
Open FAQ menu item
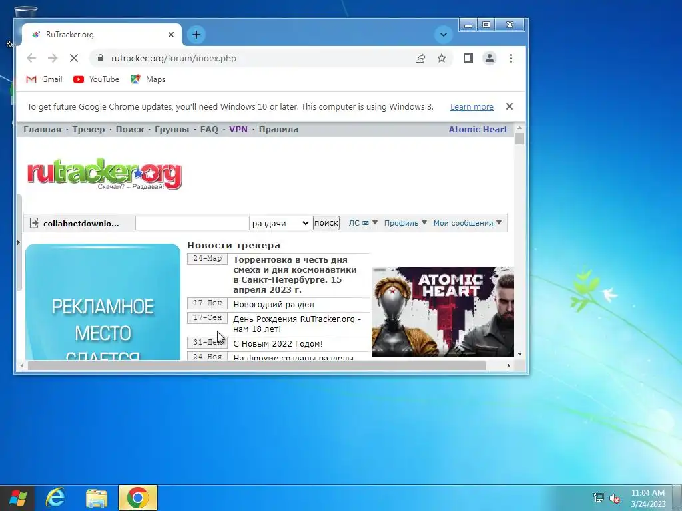[209, 130]
